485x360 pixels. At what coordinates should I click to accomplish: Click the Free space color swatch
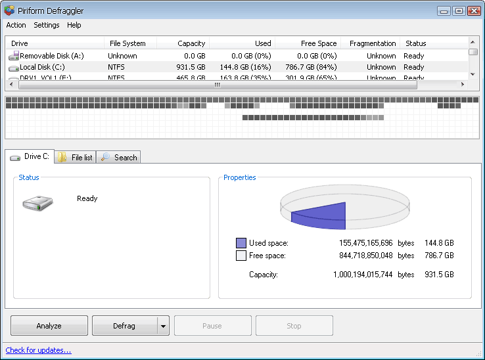[x=241, y=256]
